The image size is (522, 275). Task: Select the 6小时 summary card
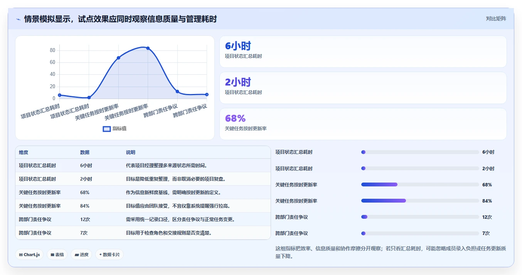click(x=363, y=52)
